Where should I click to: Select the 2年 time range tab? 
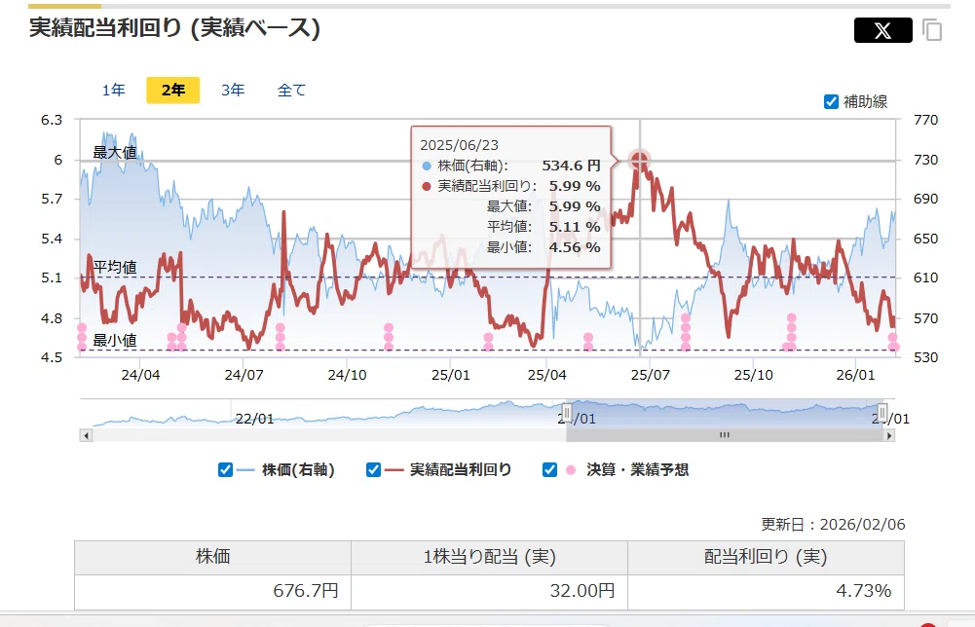172,91
